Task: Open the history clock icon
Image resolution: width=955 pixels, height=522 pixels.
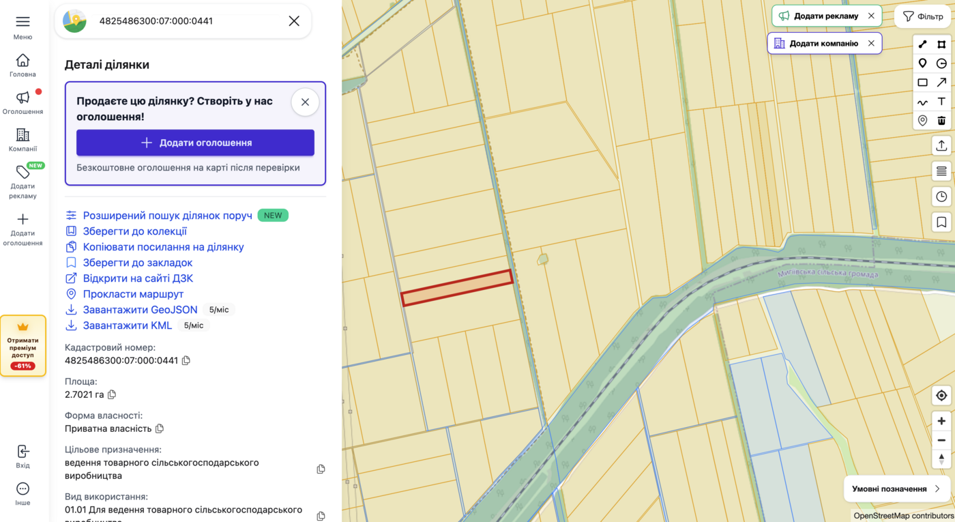Action: [x=941, y=197]
